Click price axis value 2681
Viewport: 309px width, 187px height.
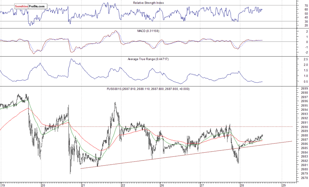click(x=305, y=165)
